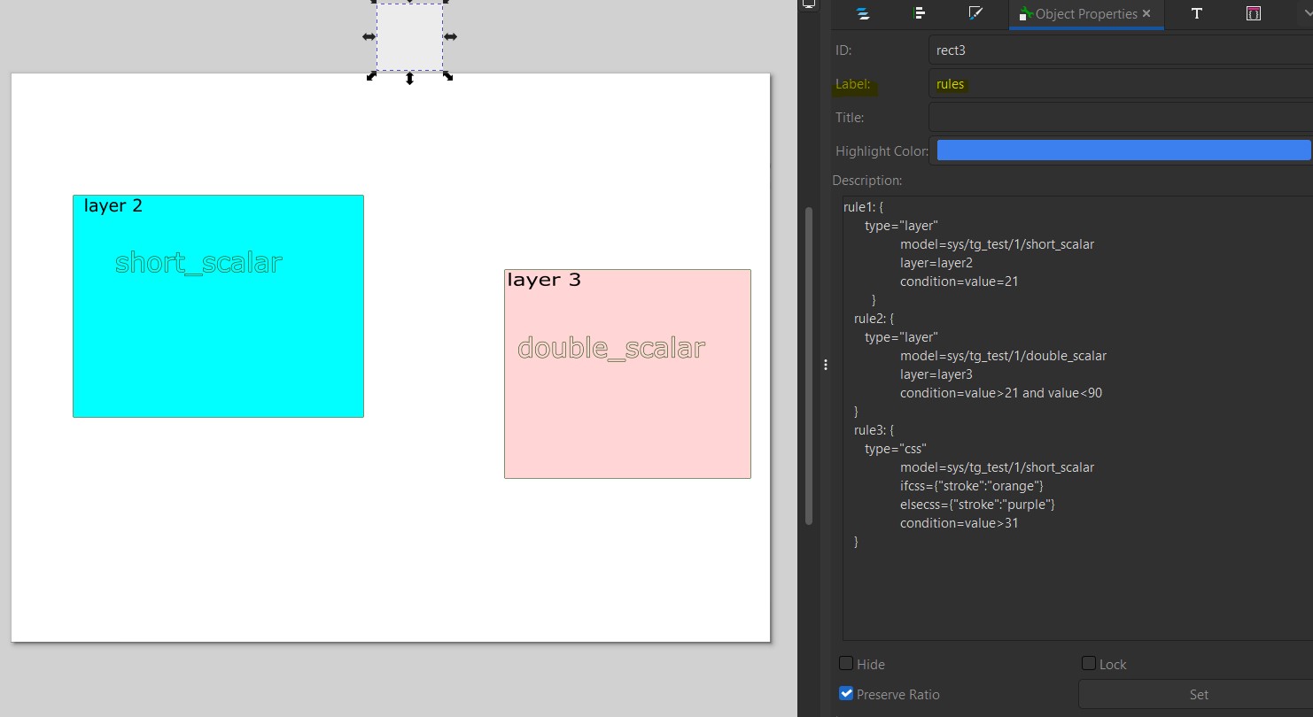The width and height of the screenshot is (1313, 717).
Task: Click the blue Highlight Color swatch
Action: click(x=1123, y=150)
